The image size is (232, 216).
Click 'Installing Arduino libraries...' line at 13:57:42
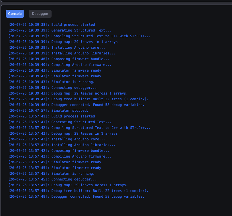coord(62,145)
